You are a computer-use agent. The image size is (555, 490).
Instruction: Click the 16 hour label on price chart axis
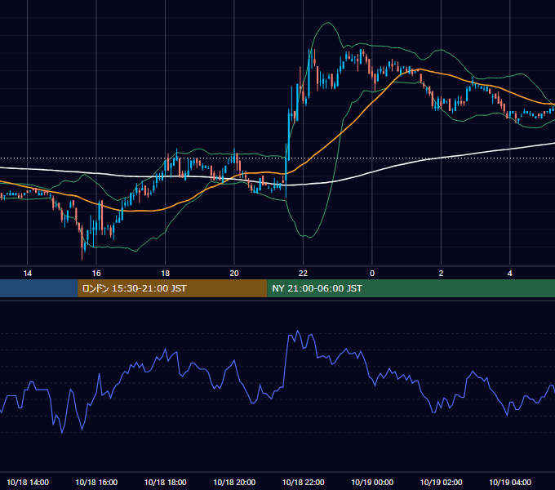pos(96,274)
